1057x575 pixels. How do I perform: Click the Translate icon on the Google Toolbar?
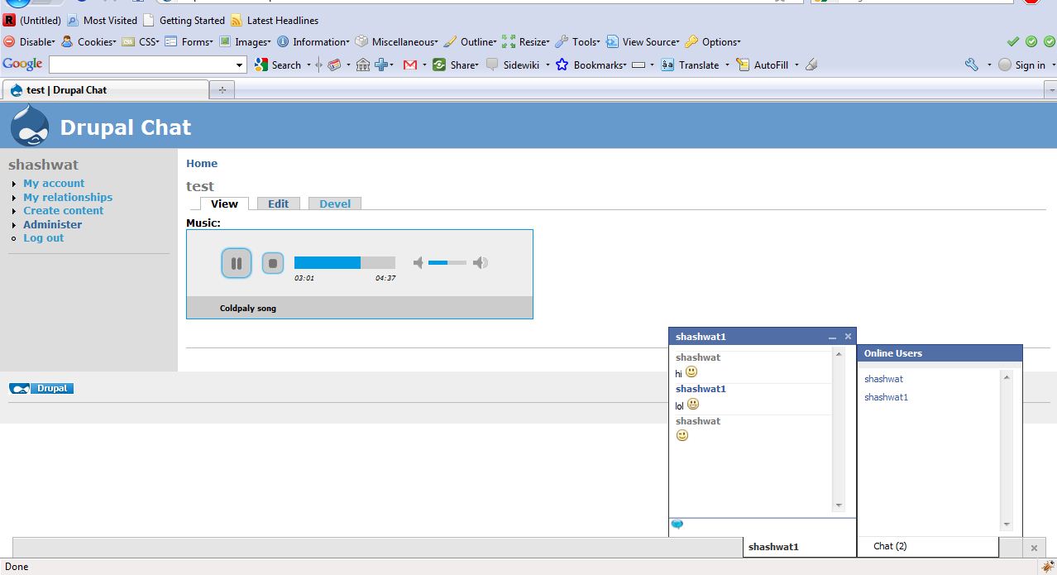click(x=667, y=65)
